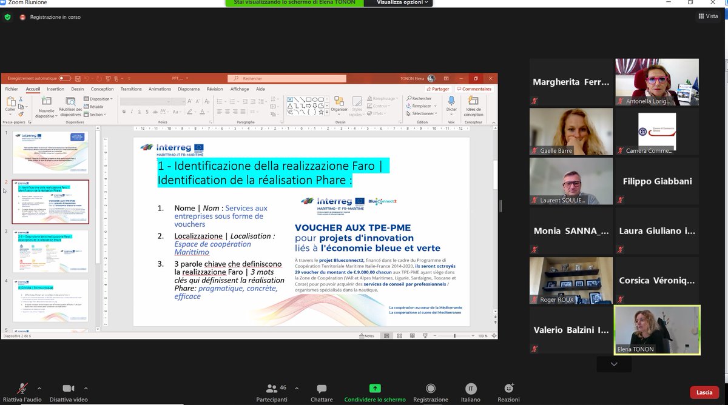
Task: Click the Lascia button to leave meeting
Action: click(703, 392)
